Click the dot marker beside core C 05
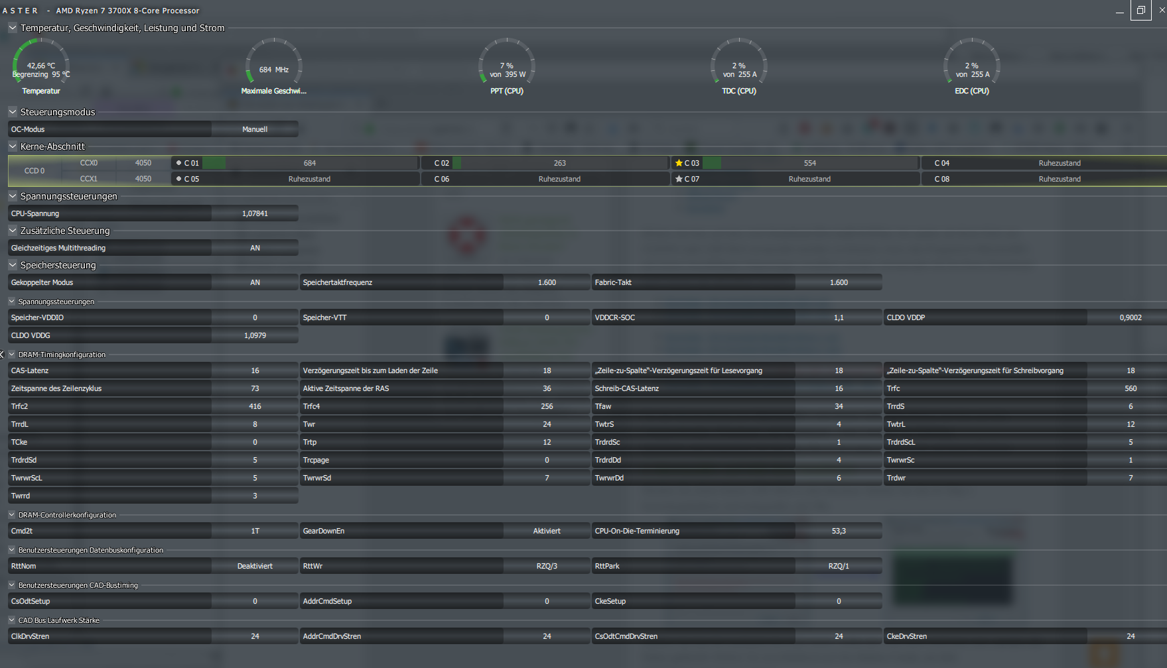Image resolution: width=1167 pixels, height=668 pixels. tap(178, 179)
